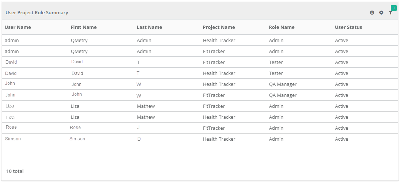Click Mathew last name in Liza's FitTracker row
The width and height of the screenshot is (400, 182).
point(146,106)
